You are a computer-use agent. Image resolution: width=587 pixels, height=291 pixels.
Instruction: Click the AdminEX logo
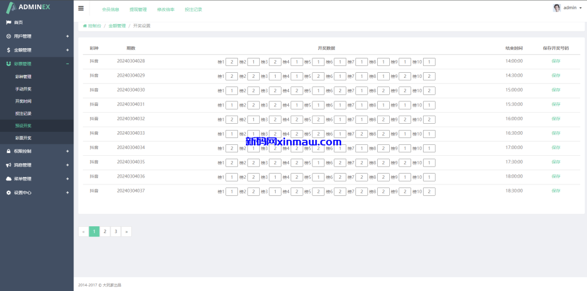tap(36, 8)
